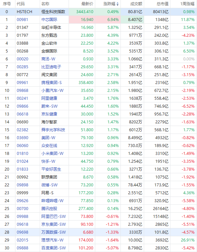Select 金山软件 name cell

(x=49, y=43)
